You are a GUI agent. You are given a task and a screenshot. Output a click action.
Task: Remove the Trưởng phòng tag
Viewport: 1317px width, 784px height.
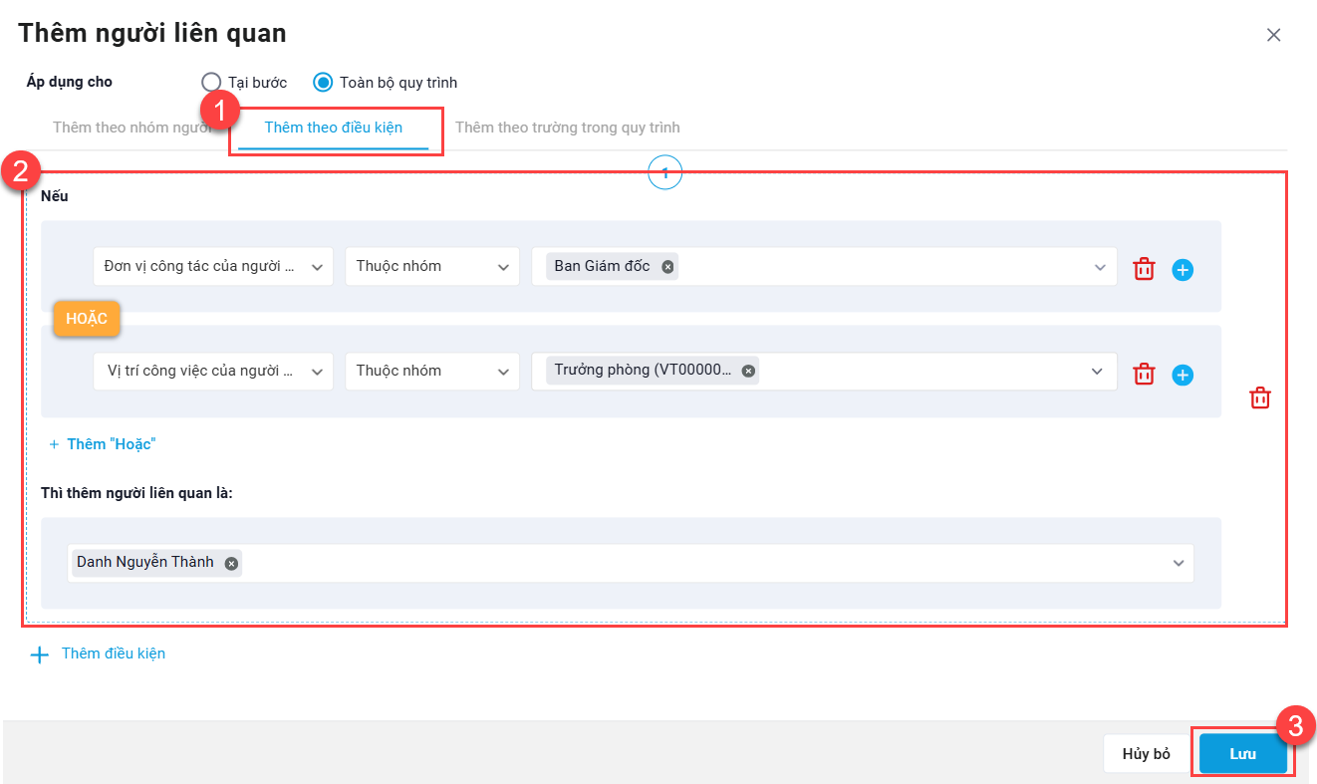pyautogui.click(x=748, y=371)
